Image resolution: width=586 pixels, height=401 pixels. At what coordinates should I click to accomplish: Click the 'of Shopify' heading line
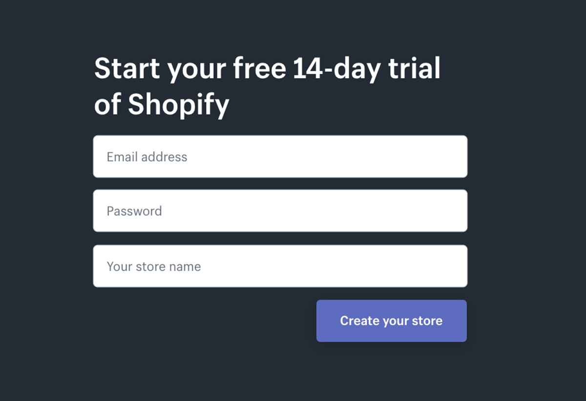coord(162,104)
